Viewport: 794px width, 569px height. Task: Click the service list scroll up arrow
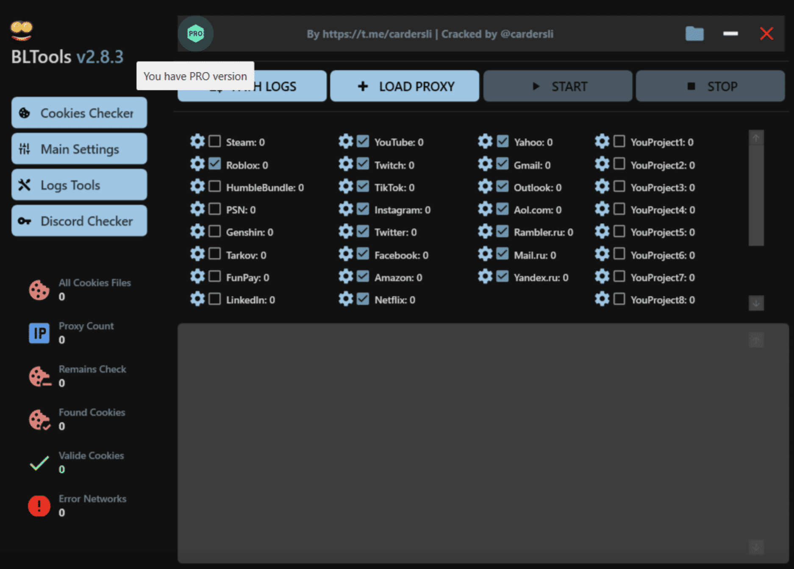[756, 138]
